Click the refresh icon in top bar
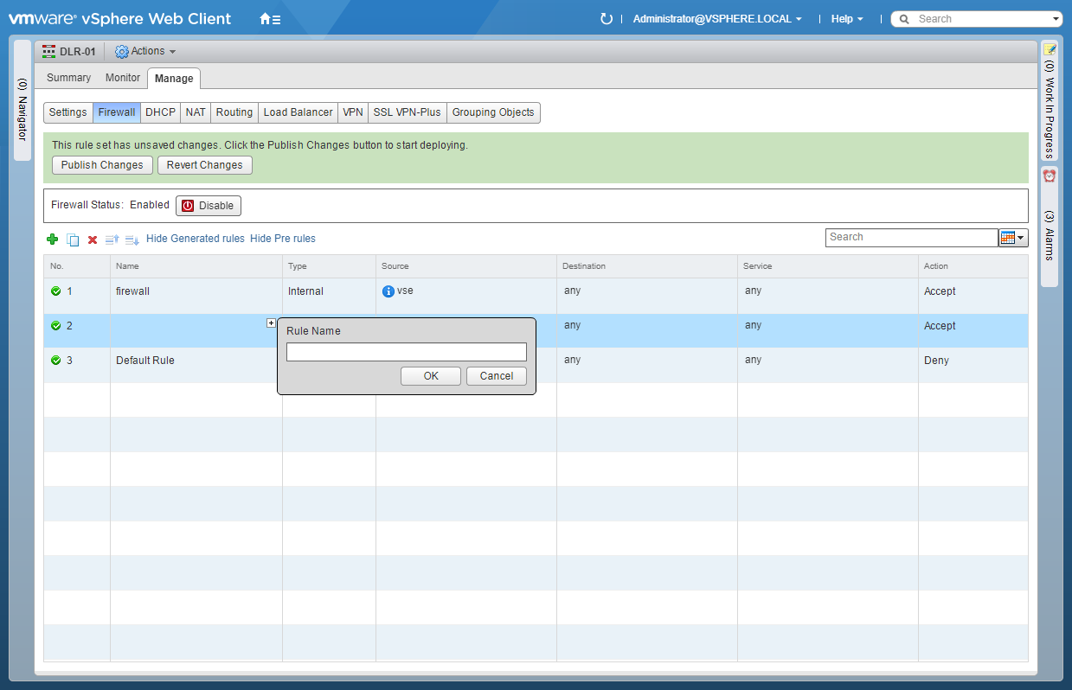 [x=606, y=19]
